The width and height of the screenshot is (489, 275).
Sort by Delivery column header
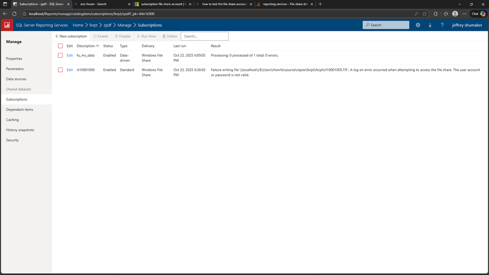[148, 46]
